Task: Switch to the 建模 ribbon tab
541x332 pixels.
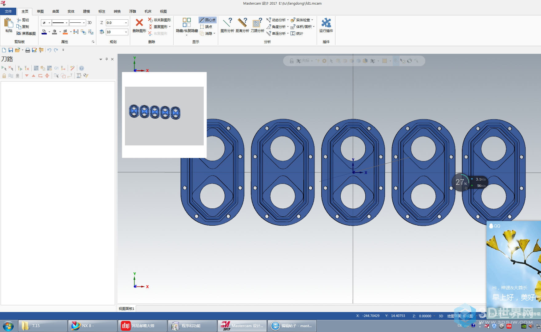Action: click(x=86, y=11)
